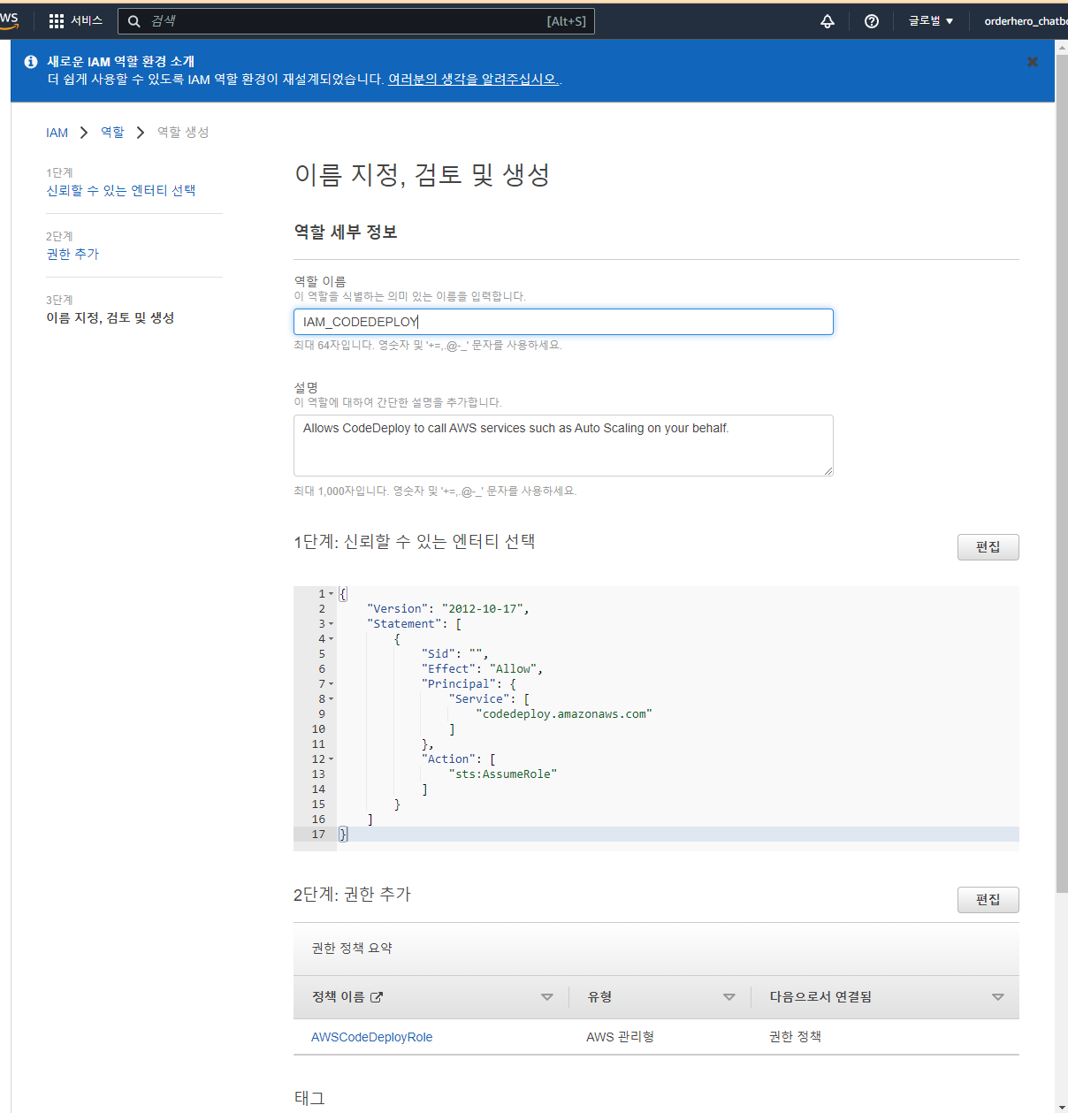Open the attached-as column filter arrow

pos(998,997)
